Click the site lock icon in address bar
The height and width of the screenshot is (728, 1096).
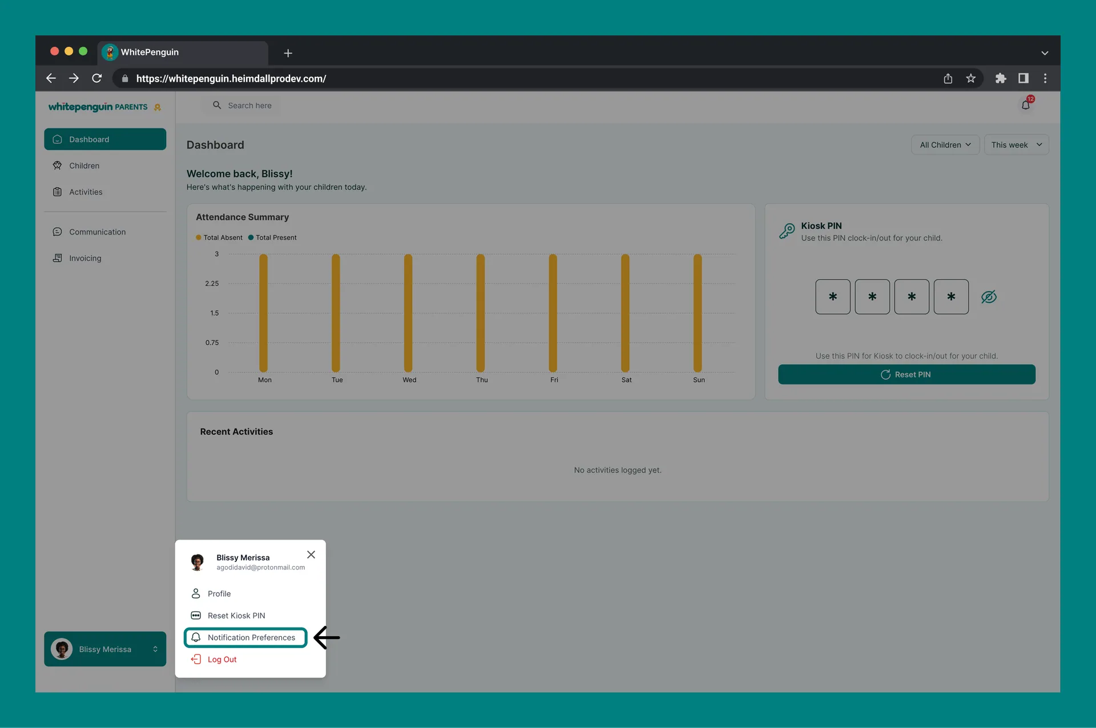point(125,78)
